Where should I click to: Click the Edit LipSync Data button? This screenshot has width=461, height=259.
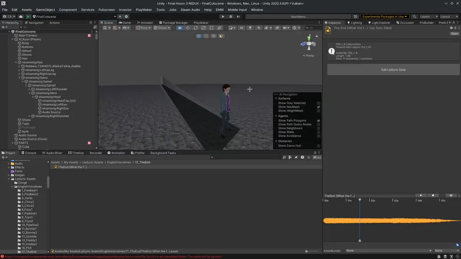click(393, 70)
